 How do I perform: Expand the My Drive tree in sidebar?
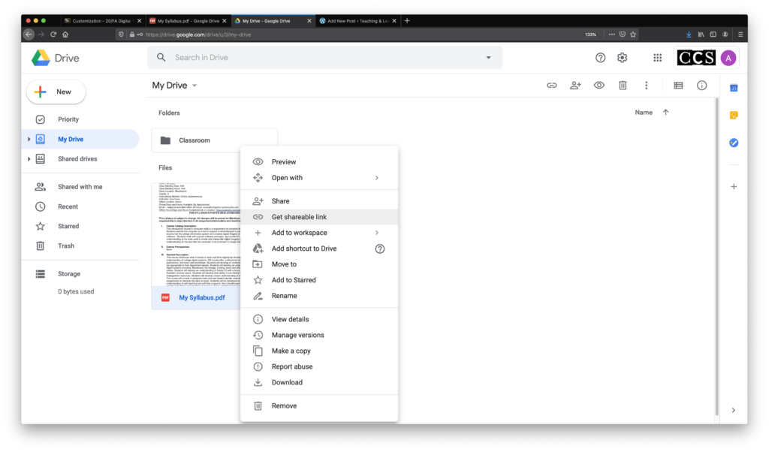point(29,140)
